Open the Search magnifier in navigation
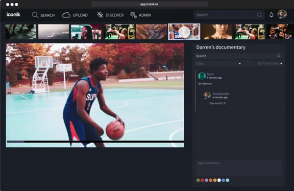This screenshot has height=191, width=294. (x=35, y=15)
